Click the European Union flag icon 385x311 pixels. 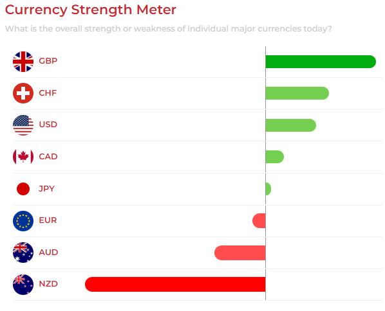pyautogui.click(x=23, y=221)
